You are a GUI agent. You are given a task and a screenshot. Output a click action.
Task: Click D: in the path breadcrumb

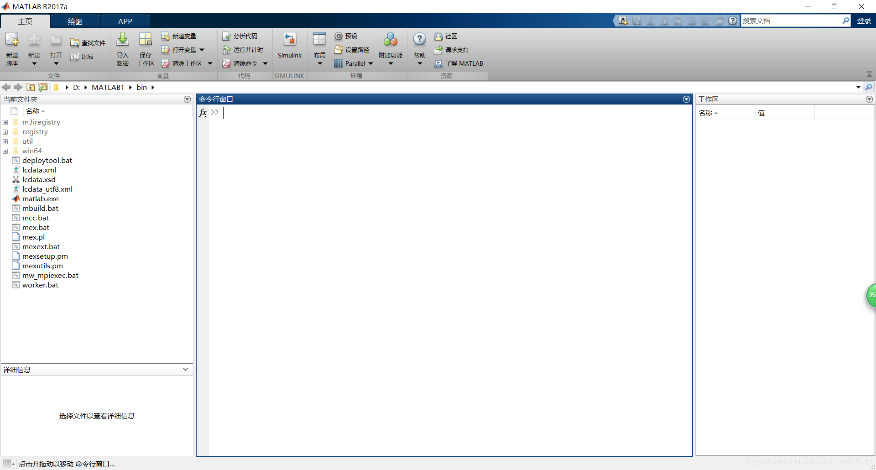(x=76, y=87)
